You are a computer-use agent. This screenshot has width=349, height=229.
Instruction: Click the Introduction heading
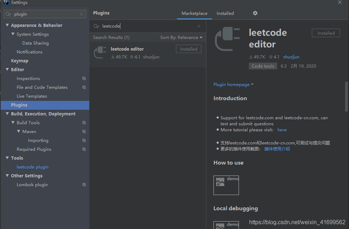point(230,98)
